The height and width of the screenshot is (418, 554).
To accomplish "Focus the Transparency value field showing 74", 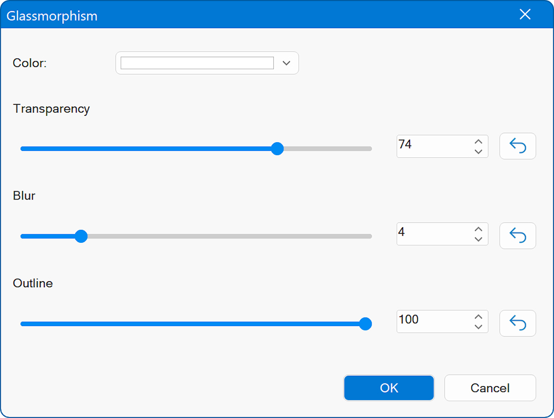I will 433,146.
